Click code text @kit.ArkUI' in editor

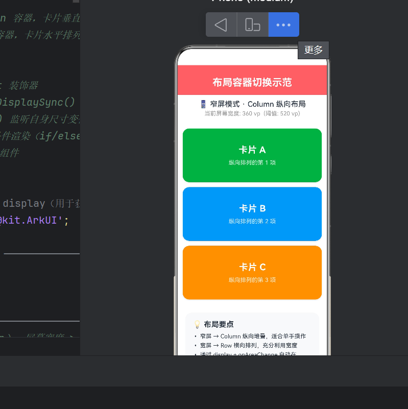(31, 221)
